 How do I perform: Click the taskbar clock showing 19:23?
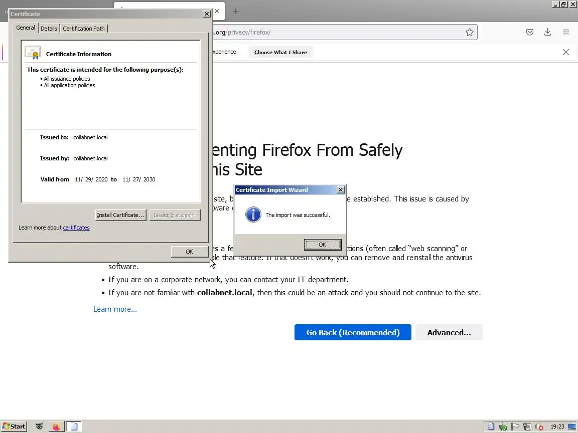click(557, 426)
